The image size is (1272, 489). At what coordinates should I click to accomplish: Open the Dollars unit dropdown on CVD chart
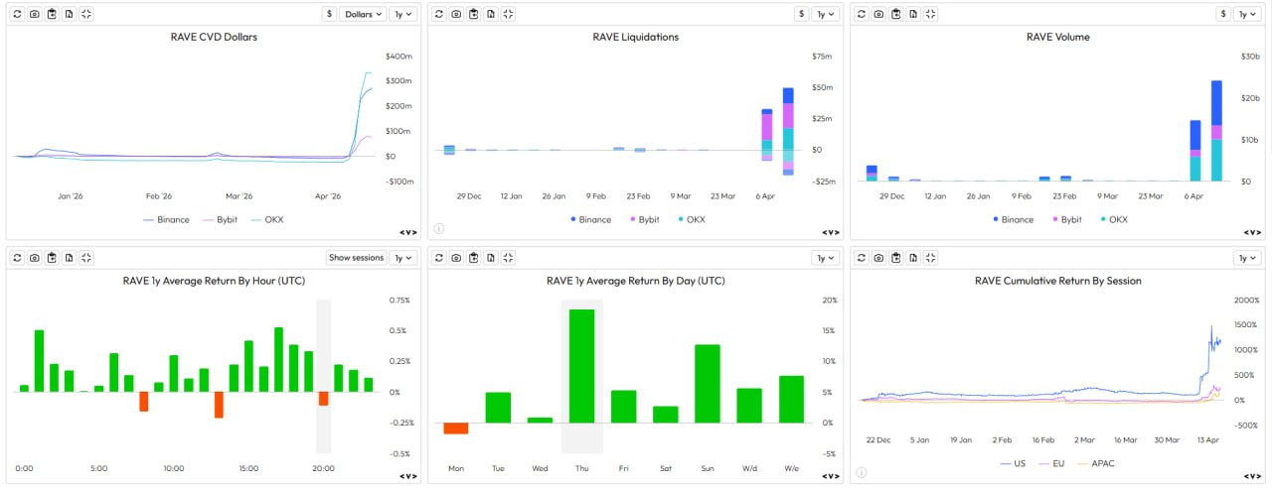coord(363,14)
